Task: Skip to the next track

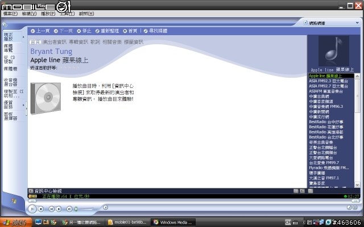Action: point(59,209)
